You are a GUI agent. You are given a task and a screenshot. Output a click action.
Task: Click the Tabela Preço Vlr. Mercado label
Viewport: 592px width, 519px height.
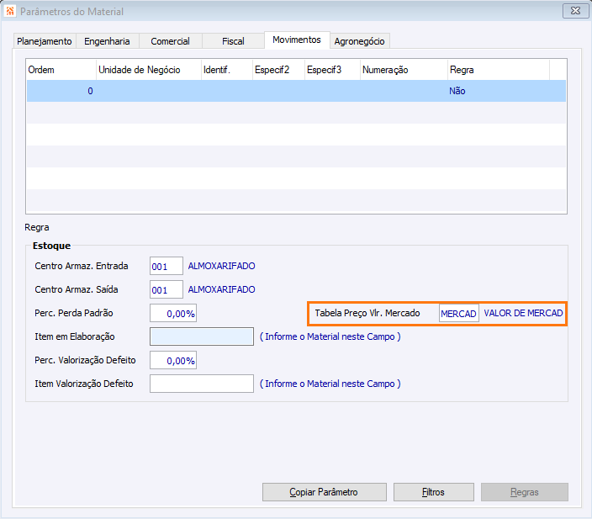pyautogui.click(x=367, y=313)
